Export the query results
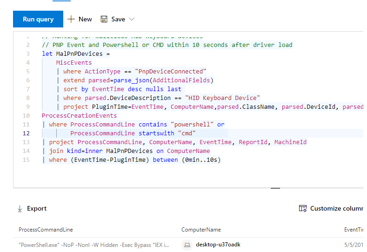 coord(32,208)
